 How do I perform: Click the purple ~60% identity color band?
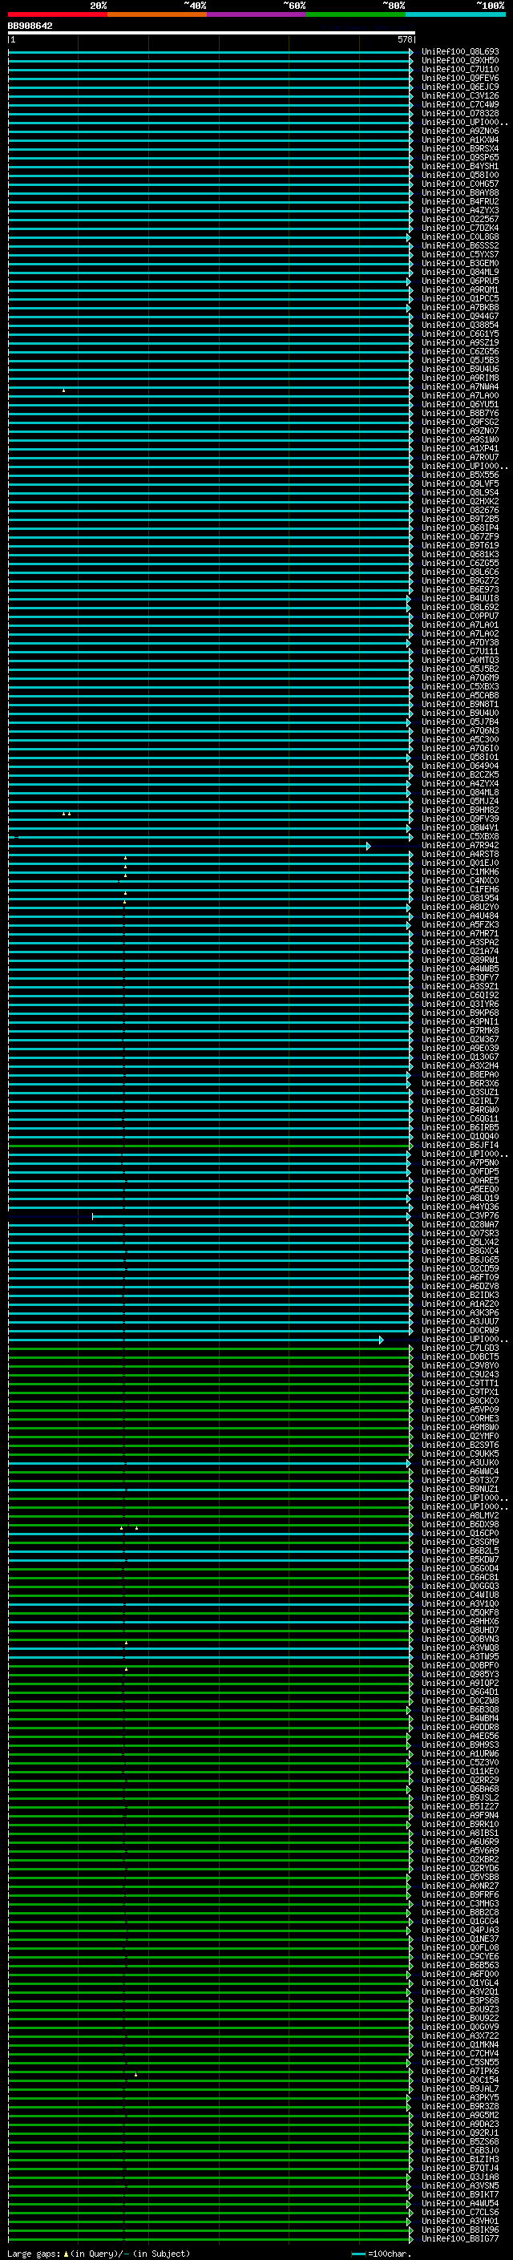click(257, 15)
